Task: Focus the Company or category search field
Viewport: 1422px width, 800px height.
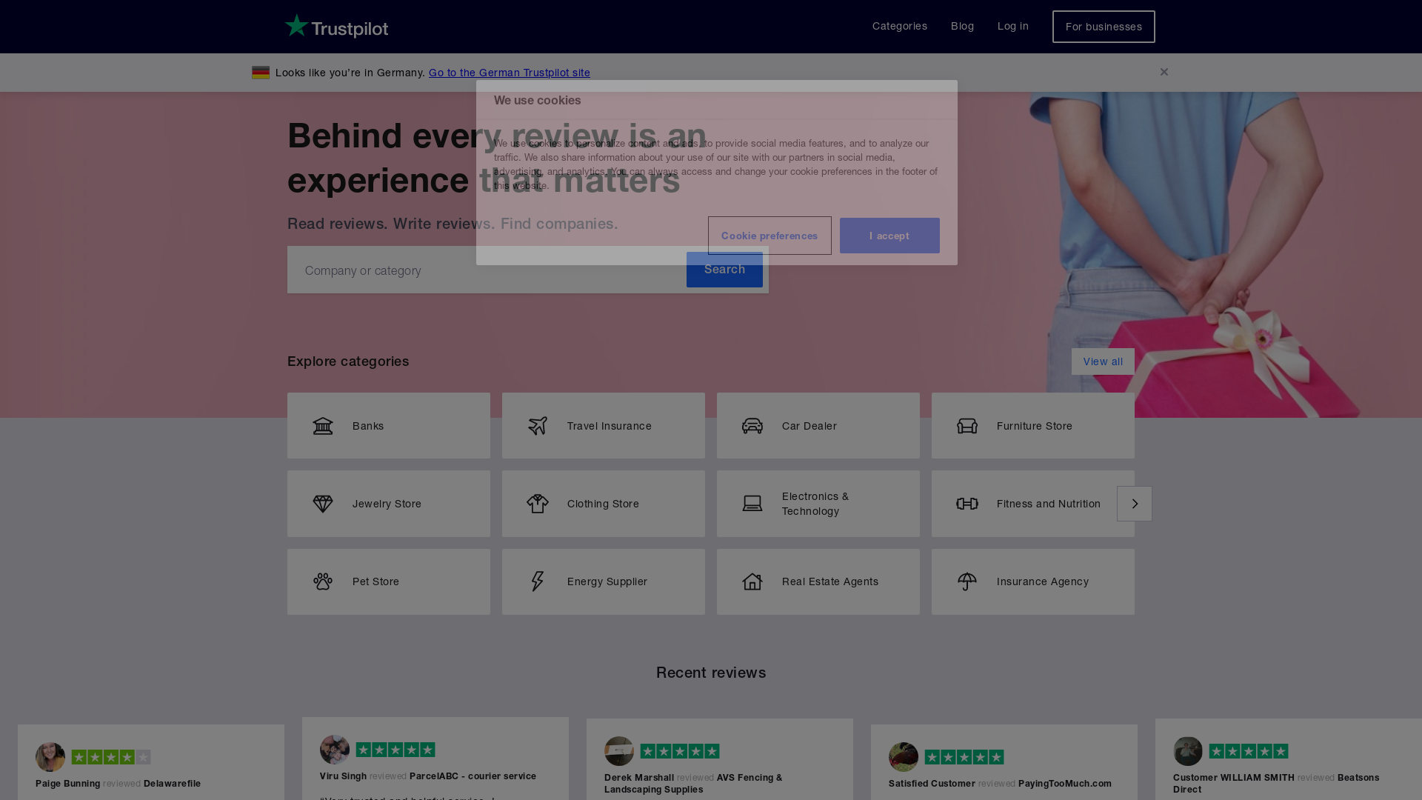Action: pyautogui.click(x=487, y=270)
